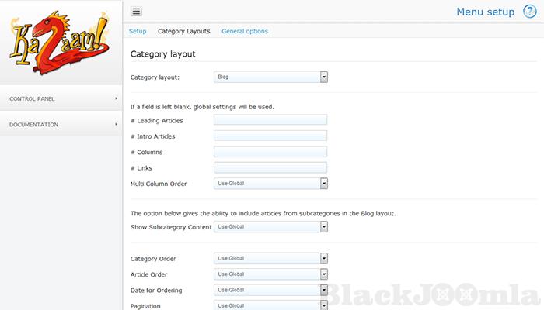The height and width of the screenshot is (310, 544).
Task: Select the Article Order dropdown
Action: 270,274
